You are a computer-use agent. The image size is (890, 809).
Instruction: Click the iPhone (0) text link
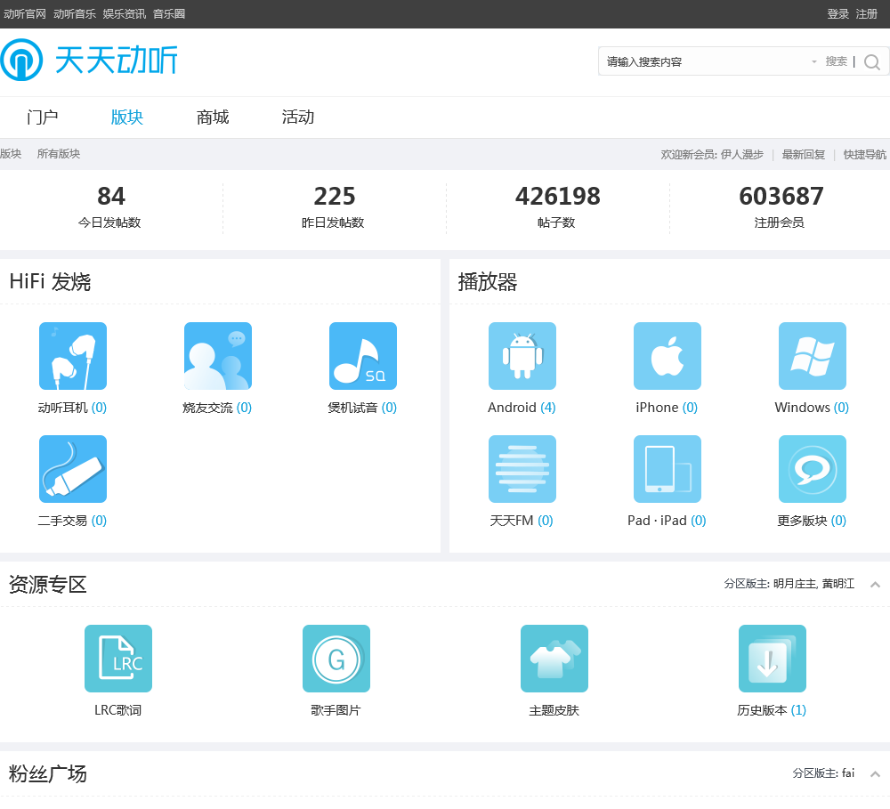pos(667,408)
